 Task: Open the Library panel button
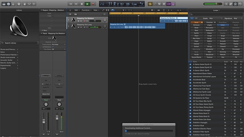pyautogui.click(x=4, y=4)
